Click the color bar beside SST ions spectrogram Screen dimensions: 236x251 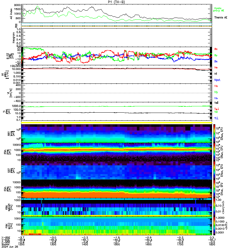[x=214, y=134]
